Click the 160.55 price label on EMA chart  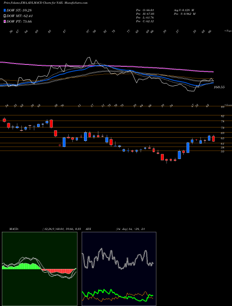point(219,87)
